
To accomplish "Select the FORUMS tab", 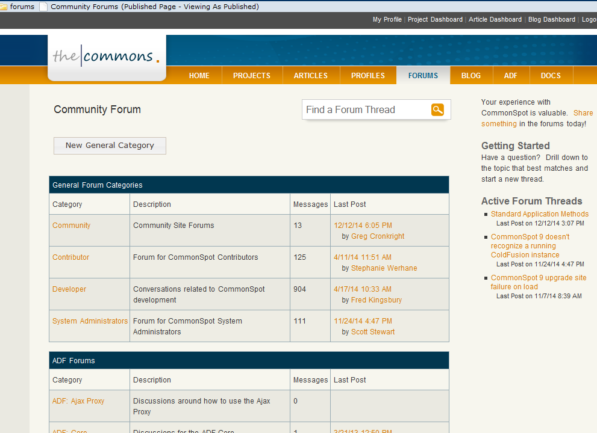I will (423, 75).
